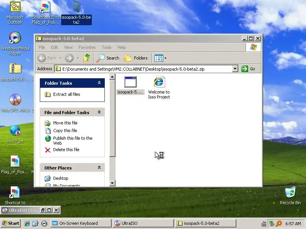Launch Internet Explorer from Quick Launch
306x229 pixels.
pyautogui.click(x=27, y=223)
